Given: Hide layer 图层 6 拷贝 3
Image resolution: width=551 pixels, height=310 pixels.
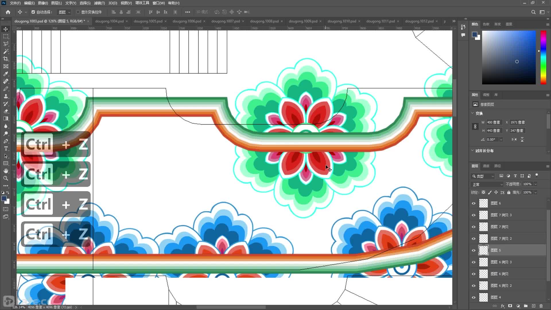Looking at the screenshot, I should point(474,262).
